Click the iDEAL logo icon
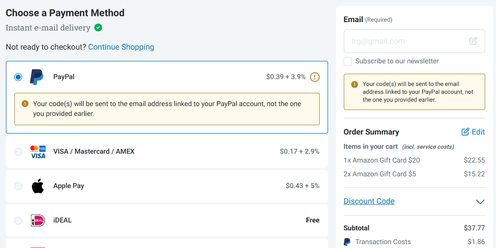496x248 pixels. point(38,220)
